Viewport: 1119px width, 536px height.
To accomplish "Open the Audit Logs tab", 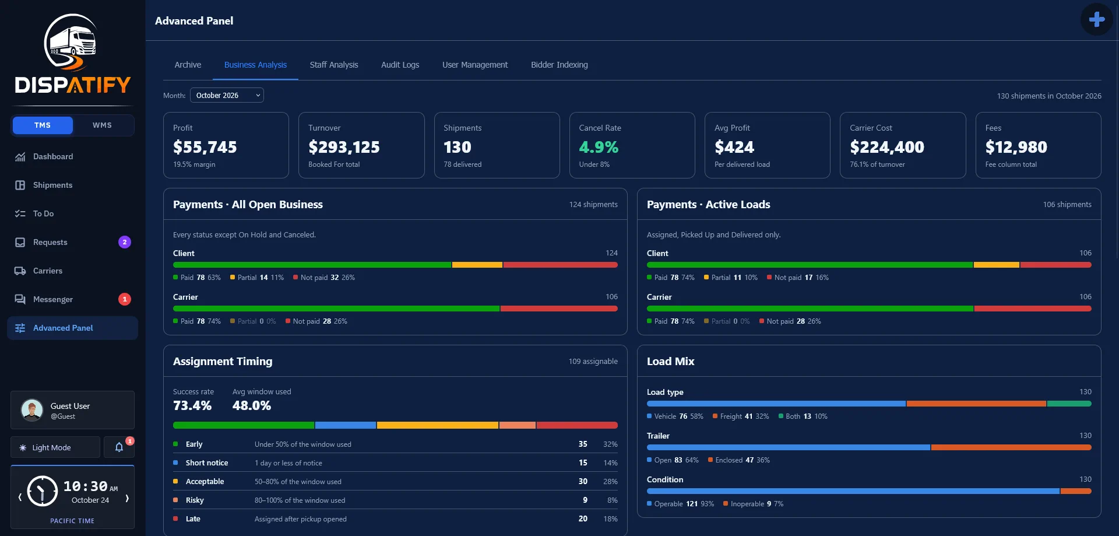I will (x=400, y=65).
